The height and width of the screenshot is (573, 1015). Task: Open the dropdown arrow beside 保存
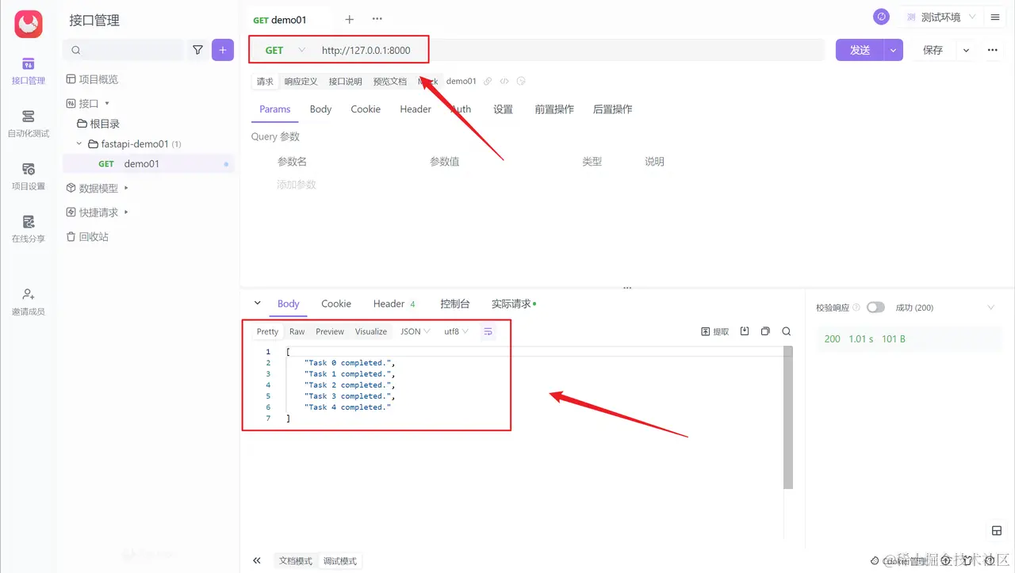point(966,50)
